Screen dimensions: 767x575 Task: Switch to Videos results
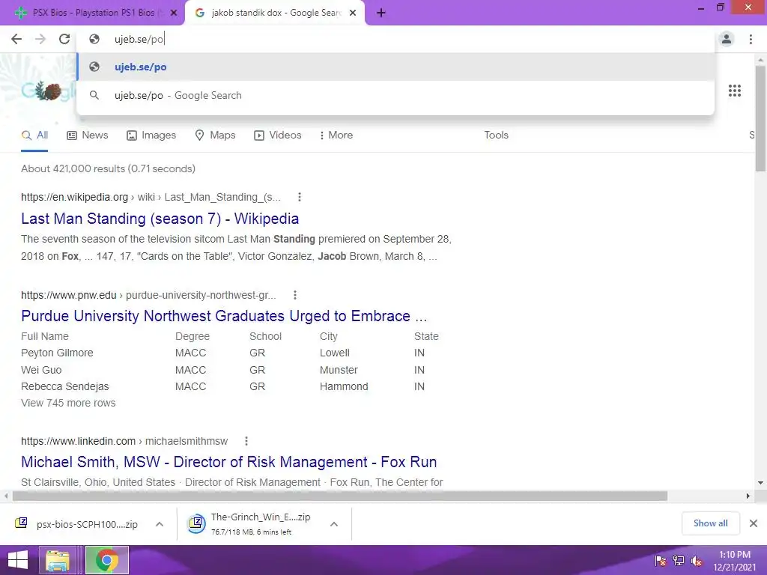[x=277, y=136]
